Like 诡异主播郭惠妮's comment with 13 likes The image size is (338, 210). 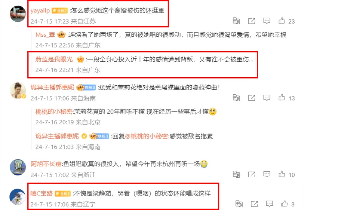click(282, 98)
